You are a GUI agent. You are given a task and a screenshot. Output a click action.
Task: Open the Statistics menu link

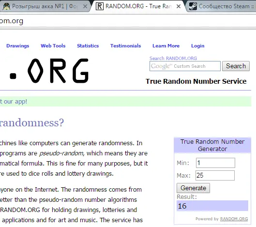pyautogui.click(x=88, y=45)
